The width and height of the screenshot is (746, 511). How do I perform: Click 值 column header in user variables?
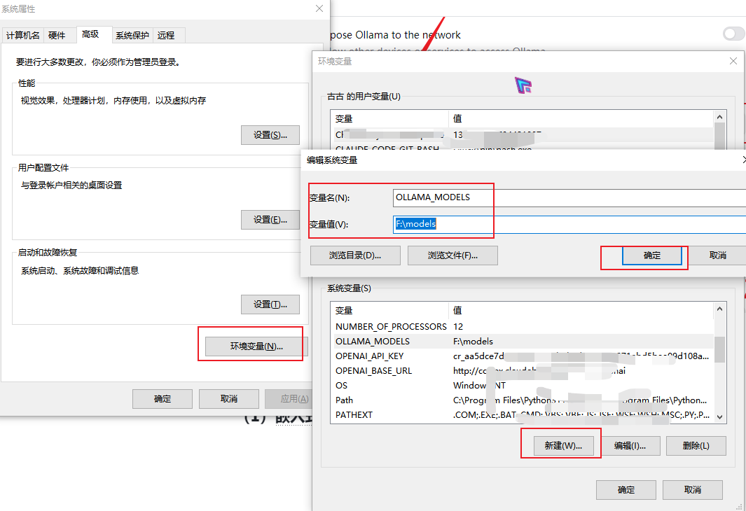click(581, 118)
